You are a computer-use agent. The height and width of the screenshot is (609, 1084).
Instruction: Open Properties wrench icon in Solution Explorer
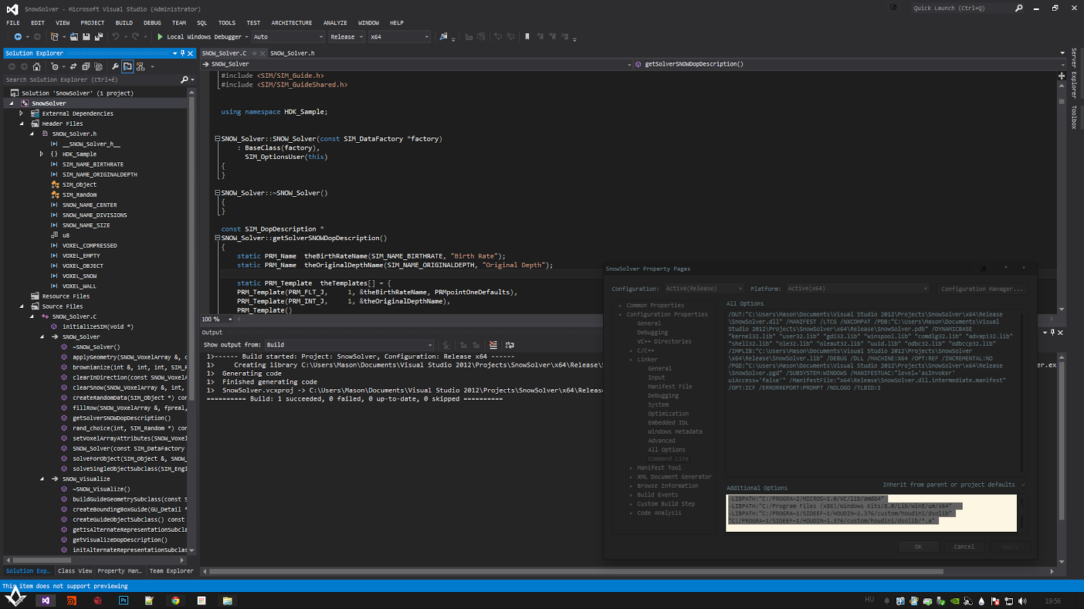coord(115,67)
